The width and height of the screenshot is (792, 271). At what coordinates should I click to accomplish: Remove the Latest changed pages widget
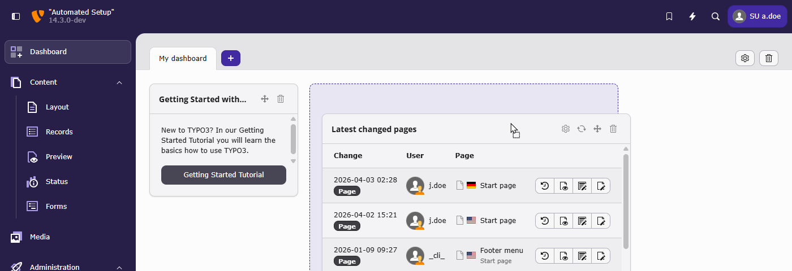[613, 129]
